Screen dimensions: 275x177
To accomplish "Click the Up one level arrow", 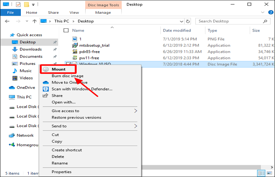I will point(35,21).
